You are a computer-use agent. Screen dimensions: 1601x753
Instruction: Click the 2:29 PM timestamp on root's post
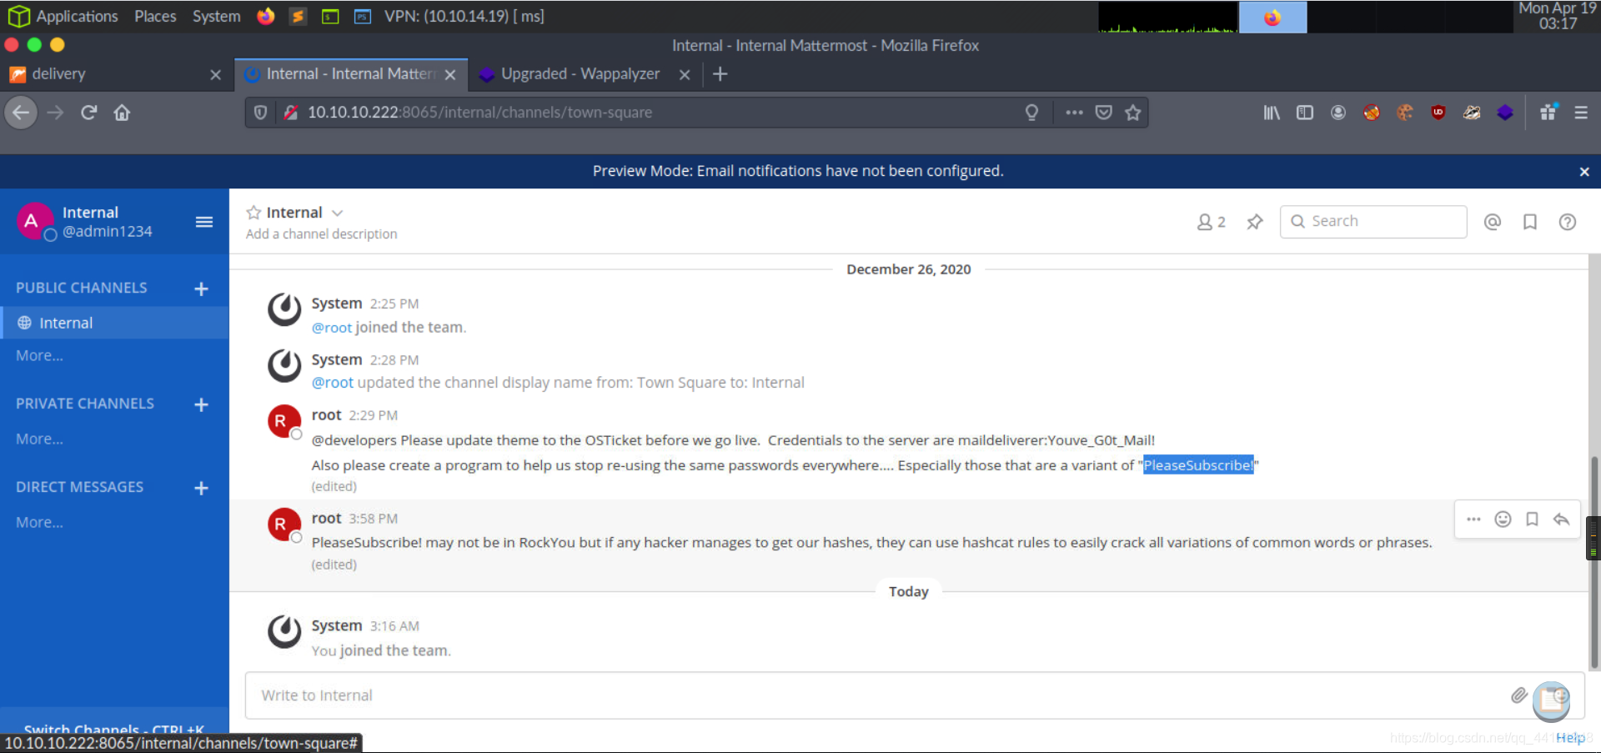(373, 415)
